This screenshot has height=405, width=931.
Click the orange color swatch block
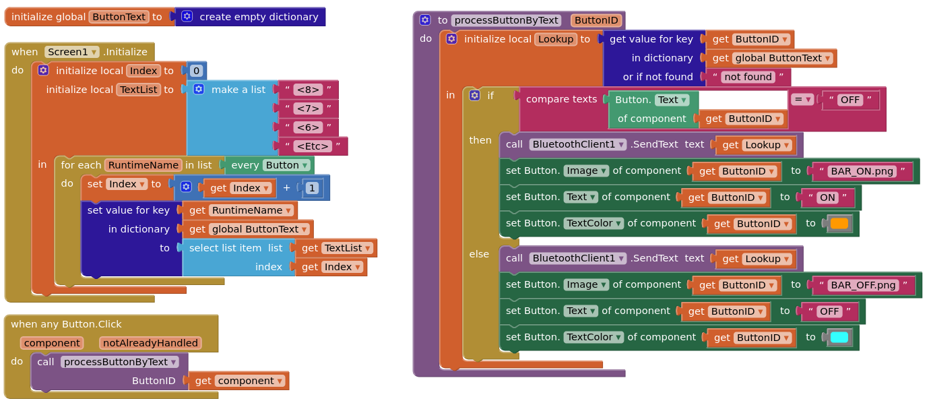point(839,223)
